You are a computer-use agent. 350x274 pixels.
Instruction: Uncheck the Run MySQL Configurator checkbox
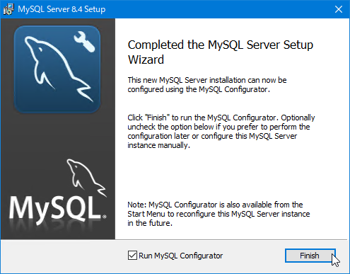[132, 256]
